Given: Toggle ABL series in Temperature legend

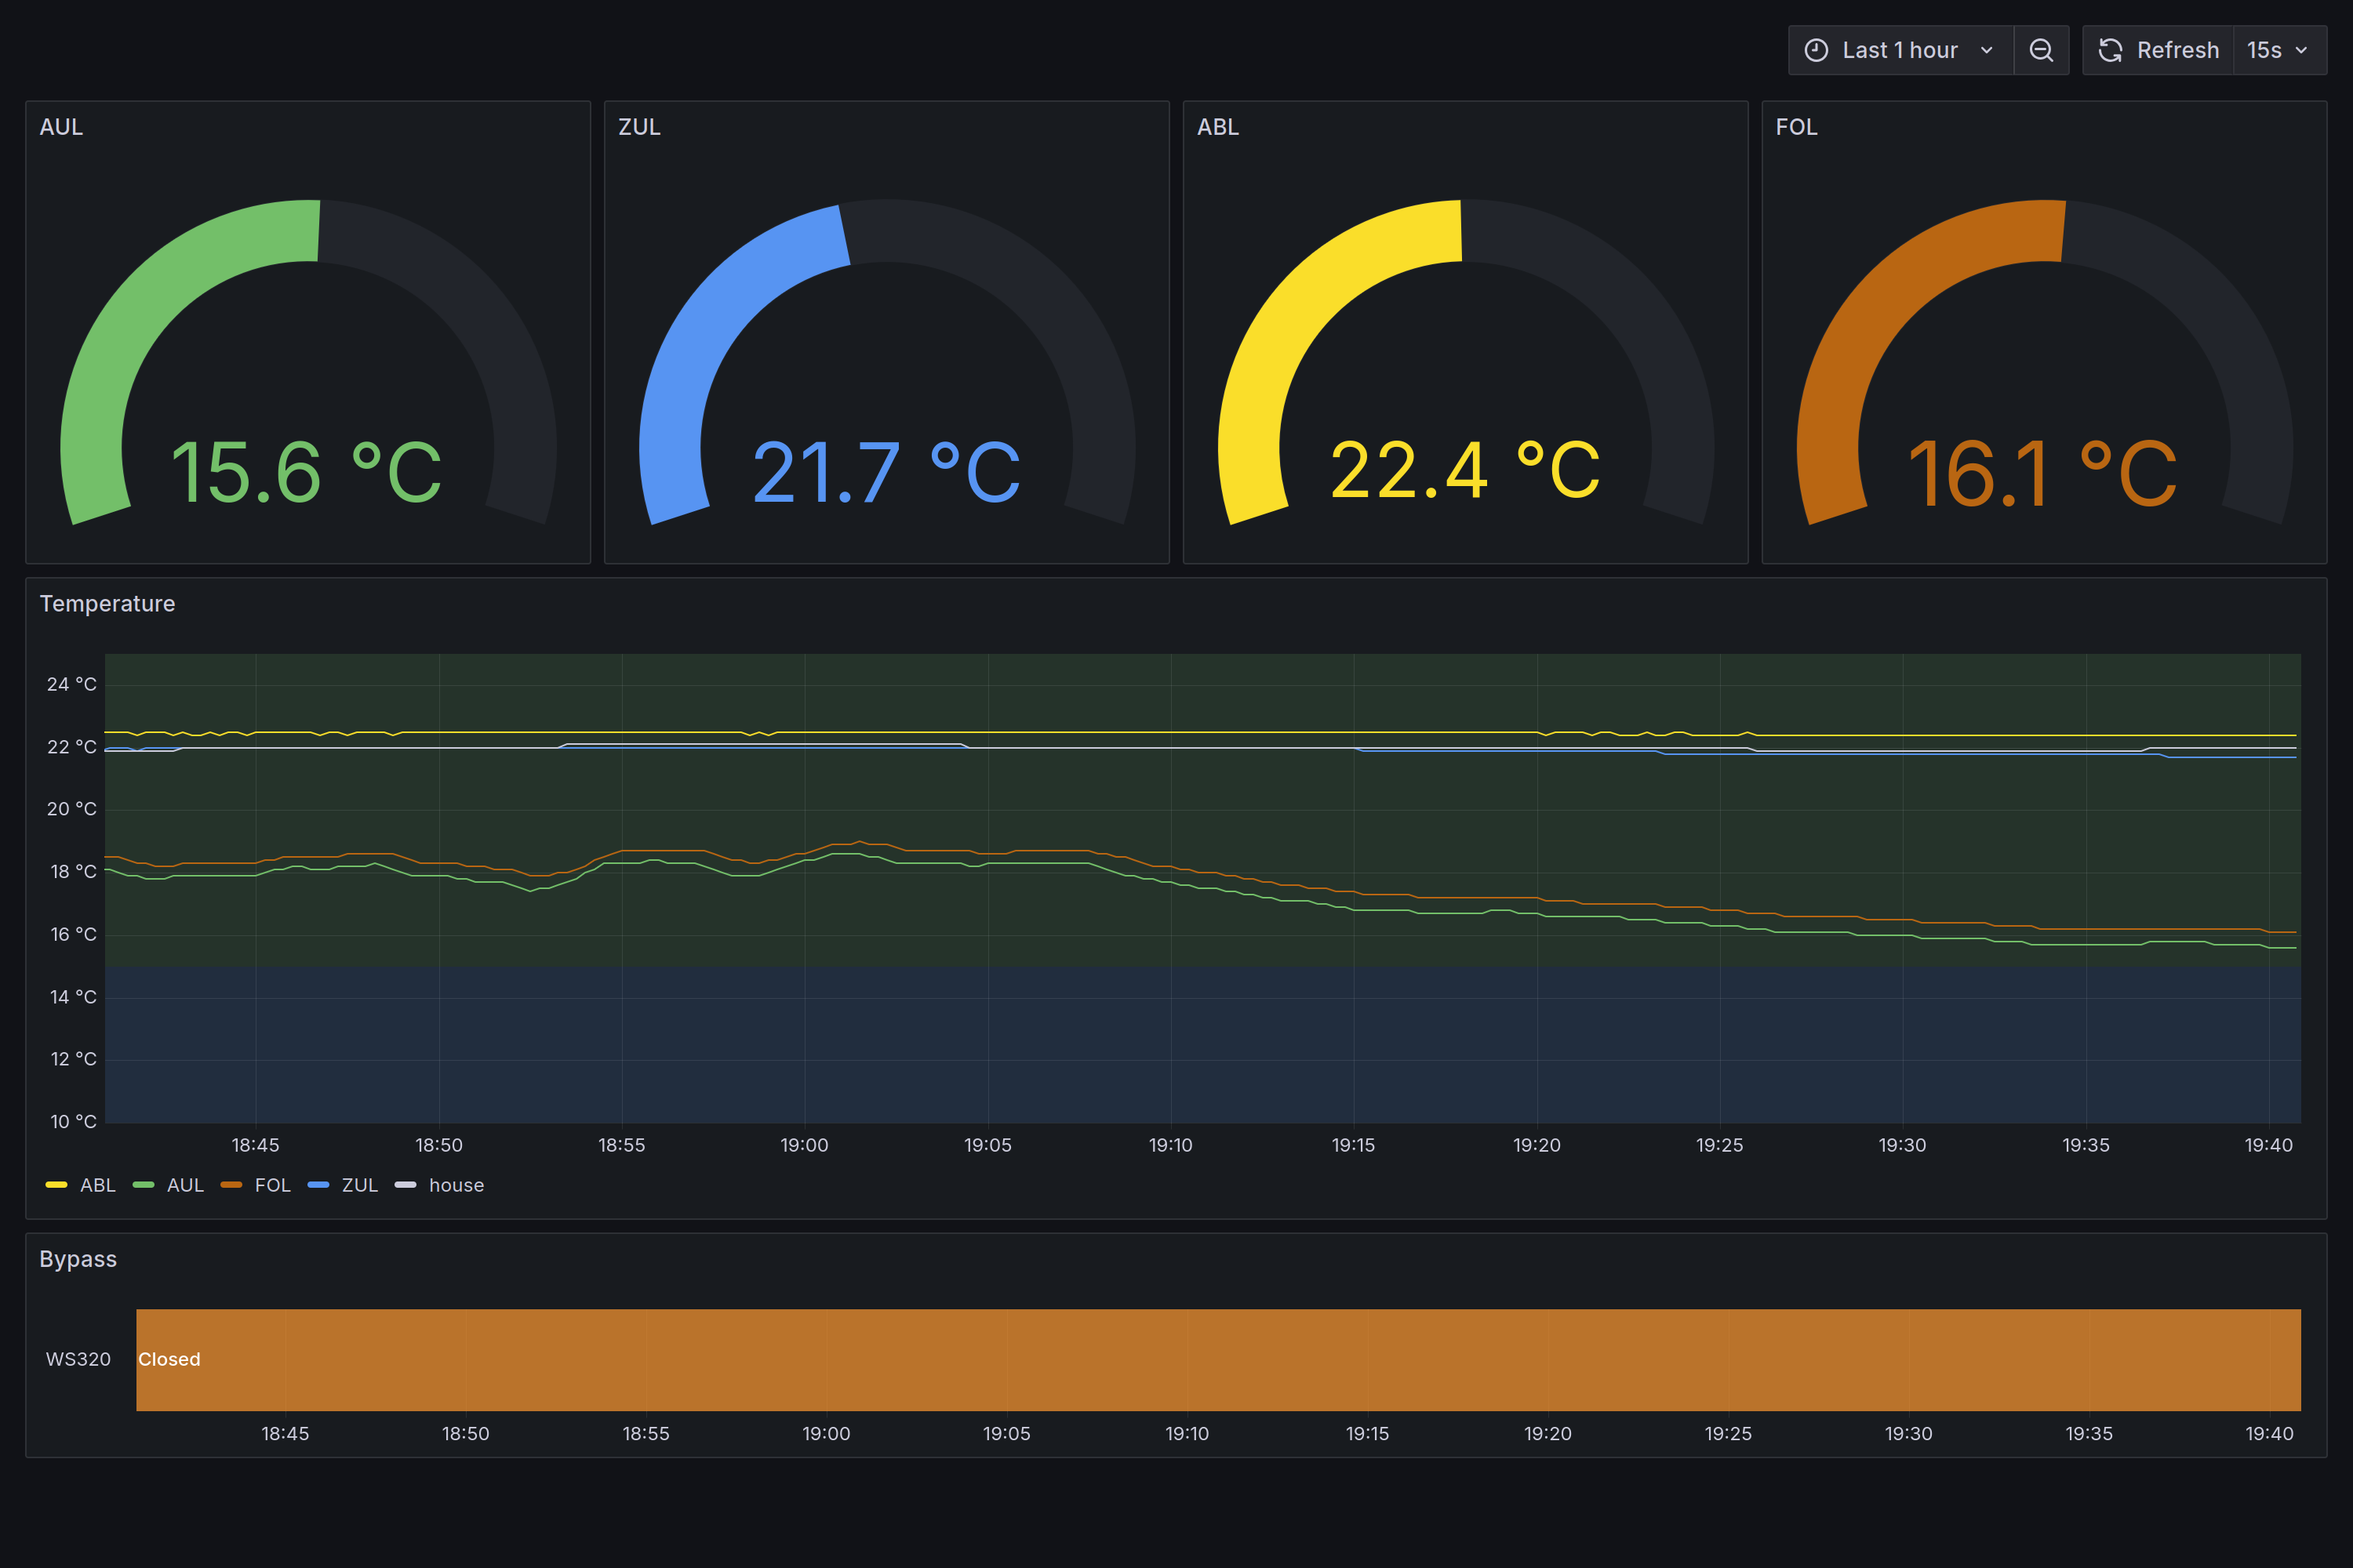Looking at the screenshot, I should (98, 1185).
